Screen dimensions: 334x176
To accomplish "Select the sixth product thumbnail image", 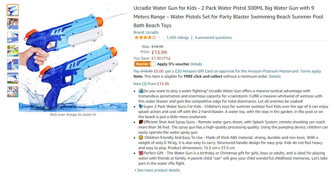I will 13,78.
